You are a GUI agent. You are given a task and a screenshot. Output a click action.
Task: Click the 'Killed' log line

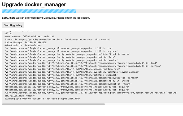click(x=8, y=34)
